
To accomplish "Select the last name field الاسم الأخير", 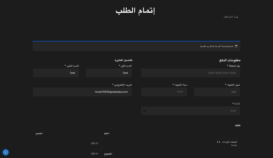I will pyautogui.click(x=56, y=73).
